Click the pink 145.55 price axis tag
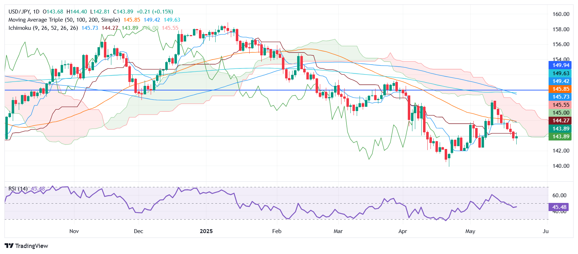 [560, 105]
